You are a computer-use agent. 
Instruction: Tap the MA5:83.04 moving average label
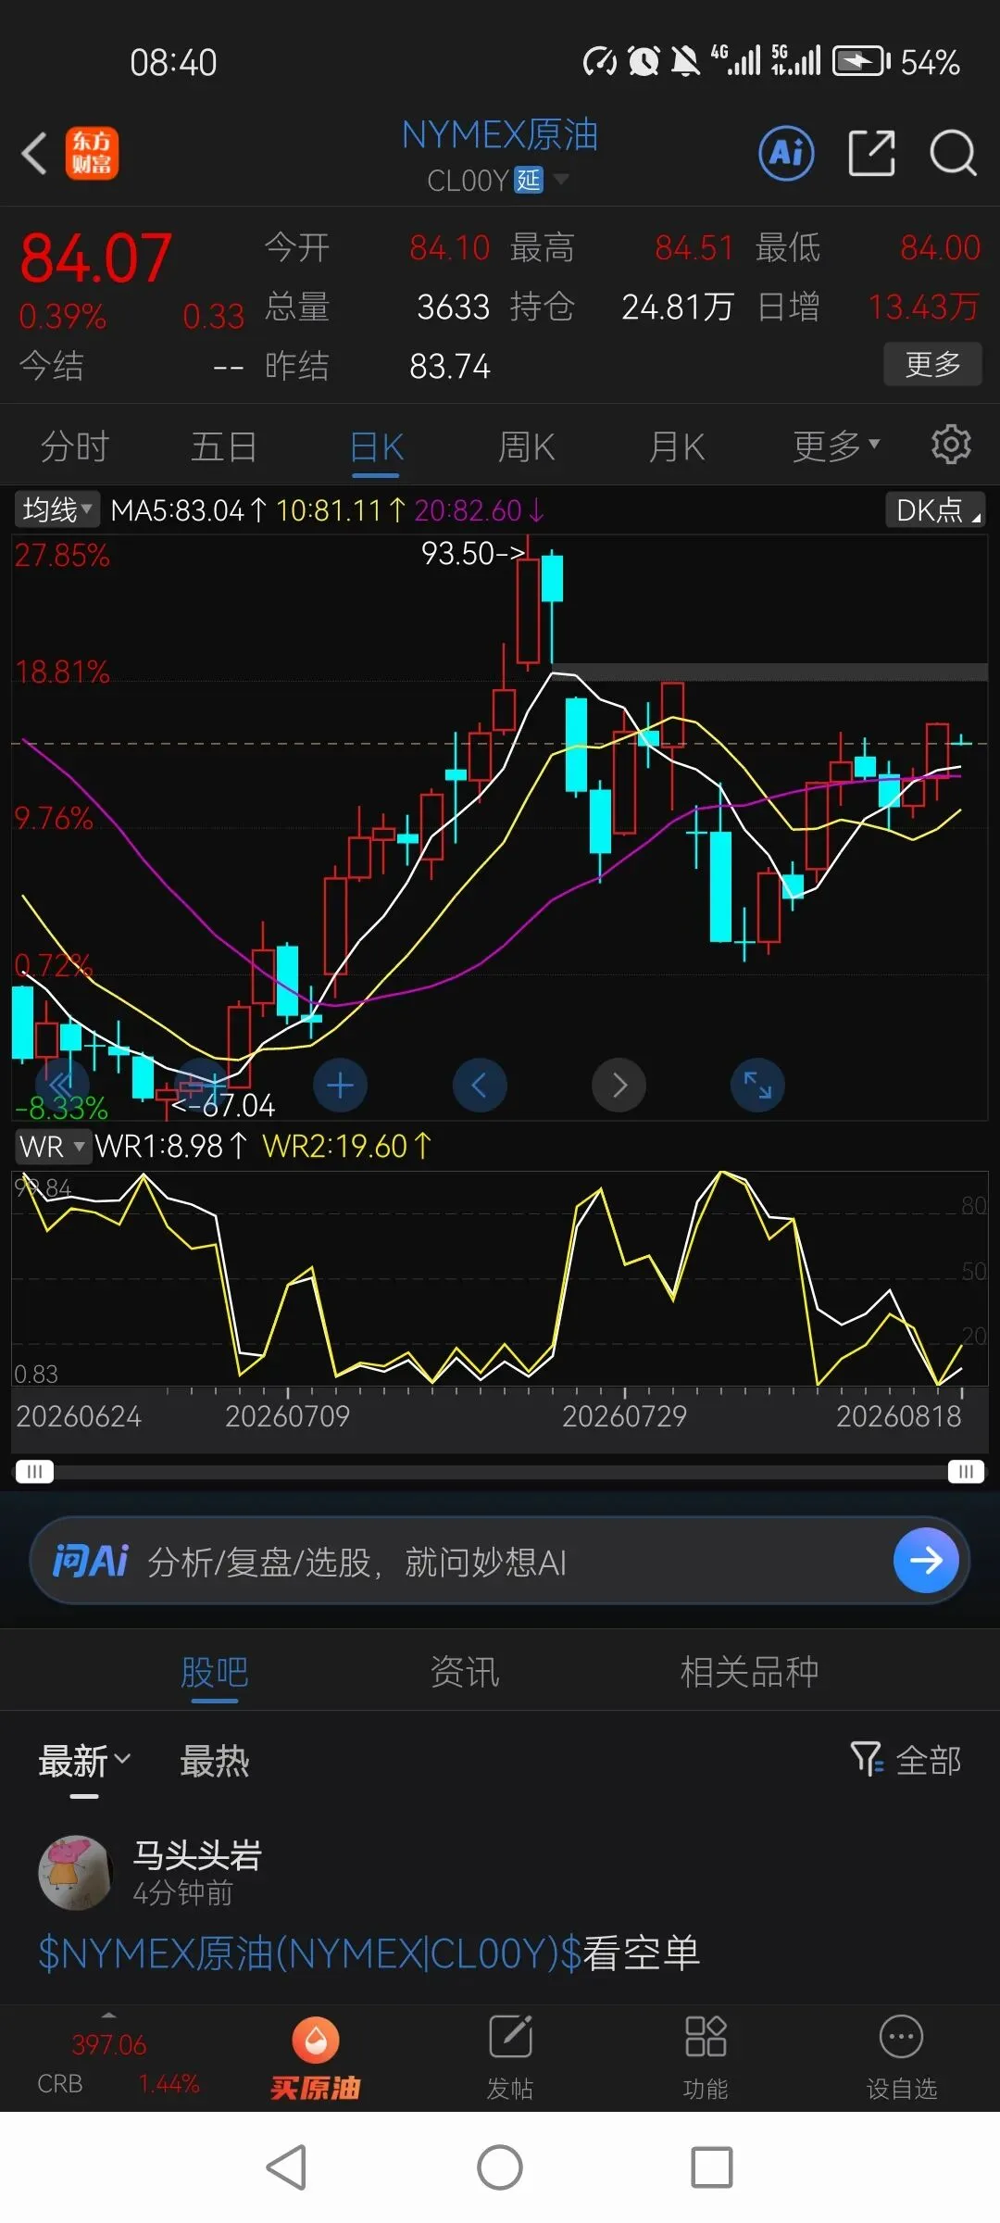click(x=189, y=509)
